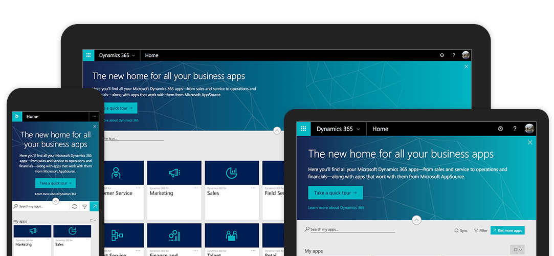
Task: Tap Take a quick tour on the phone
Action: click(55, 183)
